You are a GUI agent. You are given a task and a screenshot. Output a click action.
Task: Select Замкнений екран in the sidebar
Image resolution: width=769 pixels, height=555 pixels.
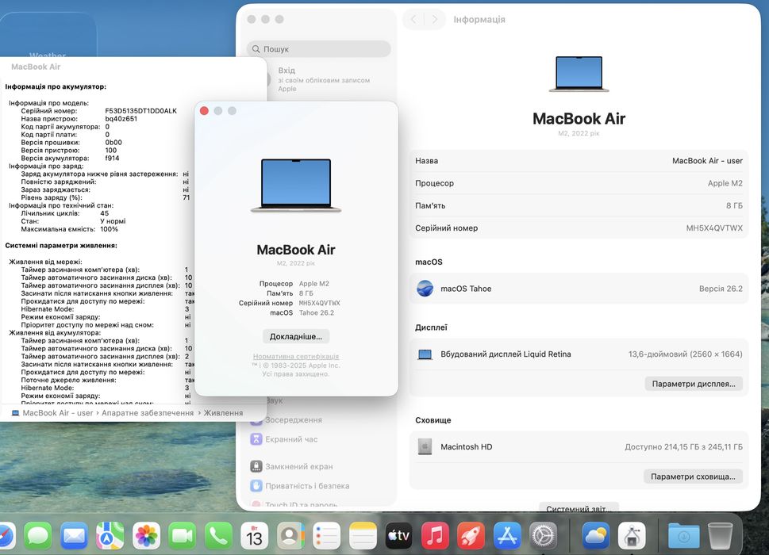click(298, 466)
